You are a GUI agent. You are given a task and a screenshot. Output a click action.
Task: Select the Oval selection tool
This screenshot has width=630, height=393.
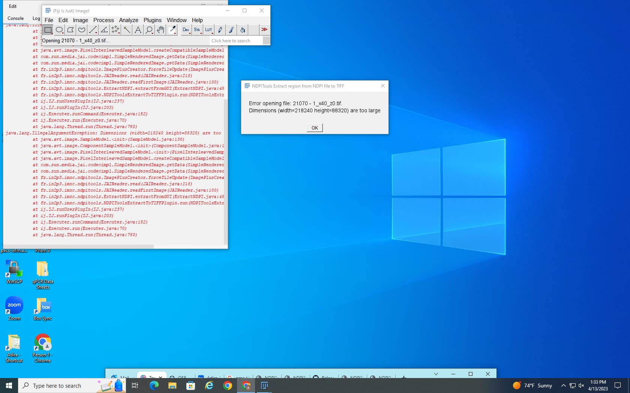point(59,30)
